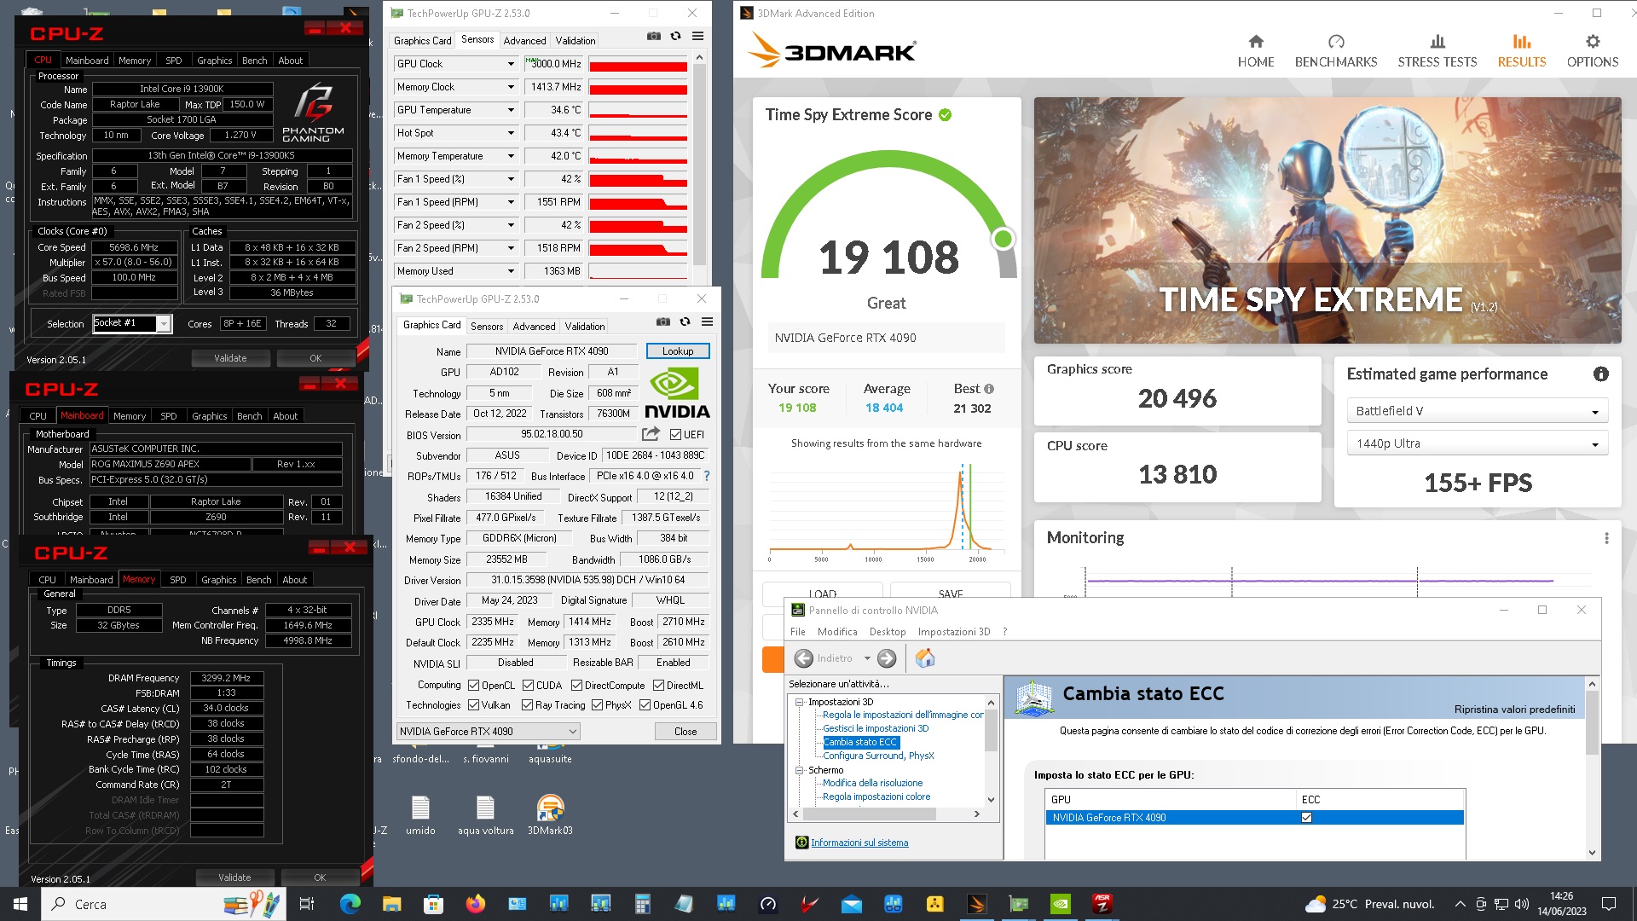Image resolution: width=1637 pixels, height=921 pixels.
Task: Toggle ECC checkbox for RTX 4090
Action: 1306,817
